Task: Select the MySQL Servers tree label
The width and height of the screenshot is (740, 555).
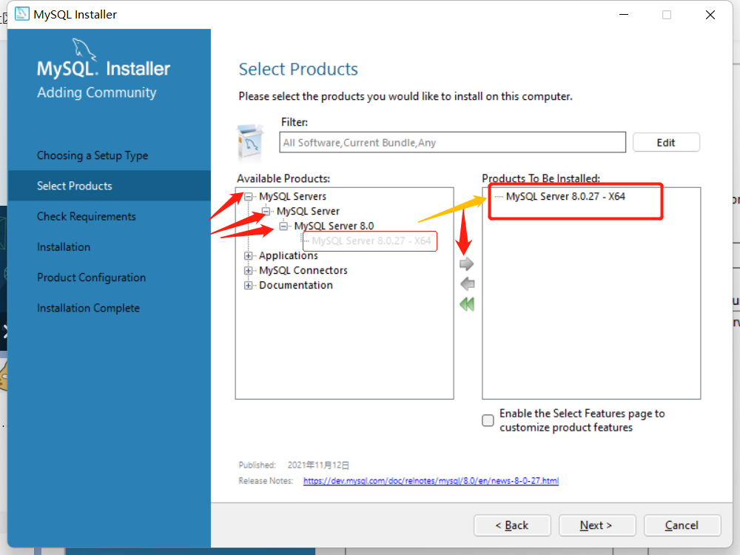Action: coord(292,196)
